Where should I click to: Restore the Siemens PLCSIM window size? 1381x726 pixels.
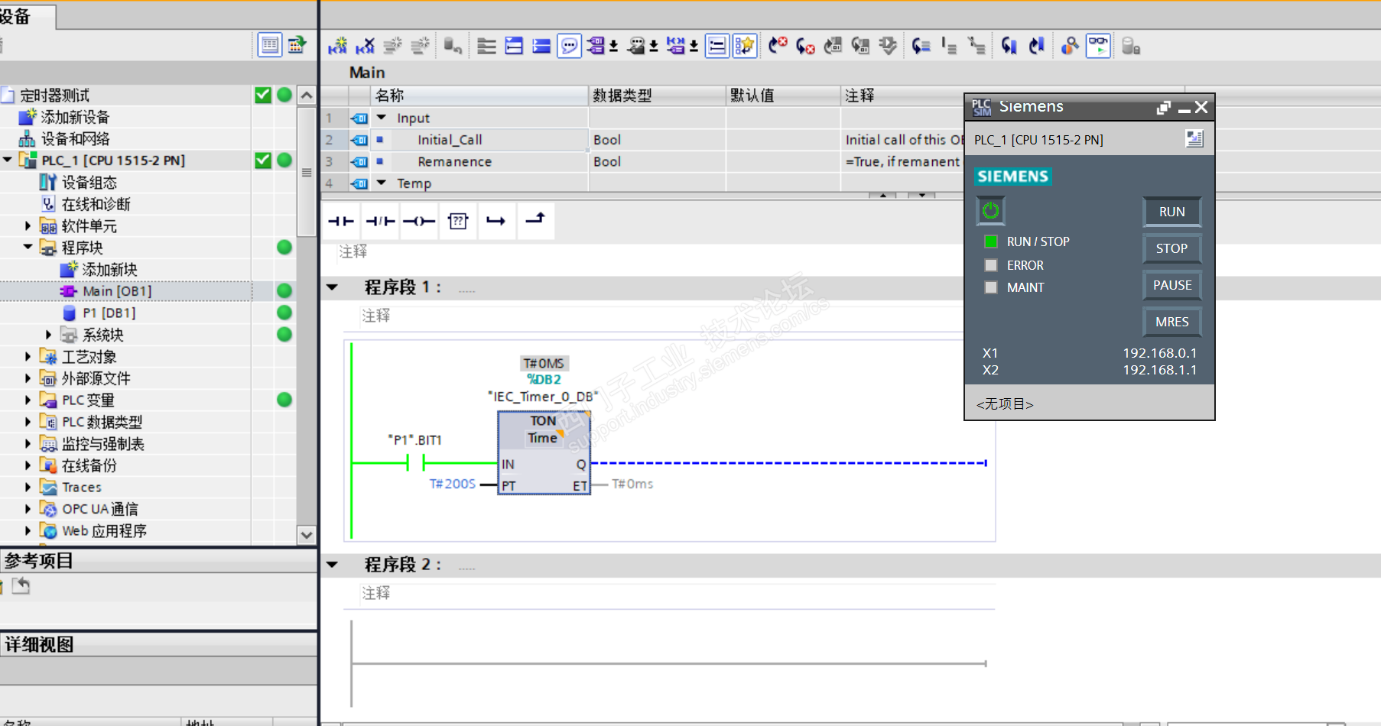coord(1164,108)
